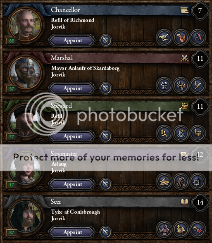212x243 pixels.
Task: Open Aslaug the Spymaster's portrait
Action: pos(26,169)
